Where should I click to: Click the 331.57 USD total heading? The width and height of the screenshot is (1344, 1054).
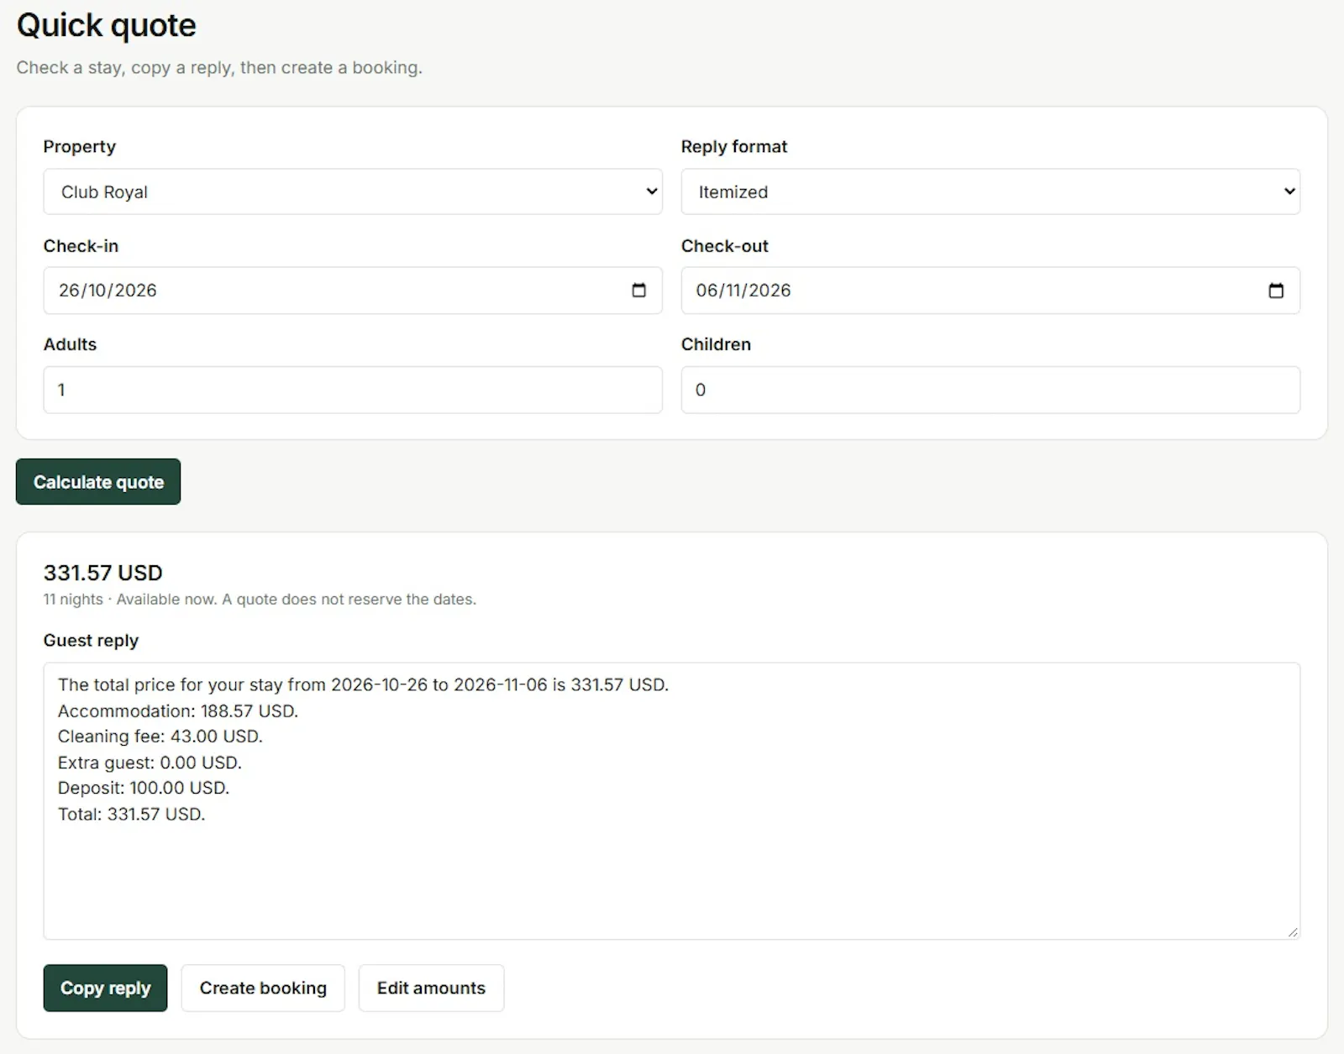[102, 573]
